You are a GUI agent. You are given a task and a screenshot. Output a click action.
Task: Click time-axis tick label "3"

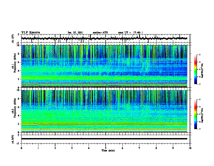[72, 148]
